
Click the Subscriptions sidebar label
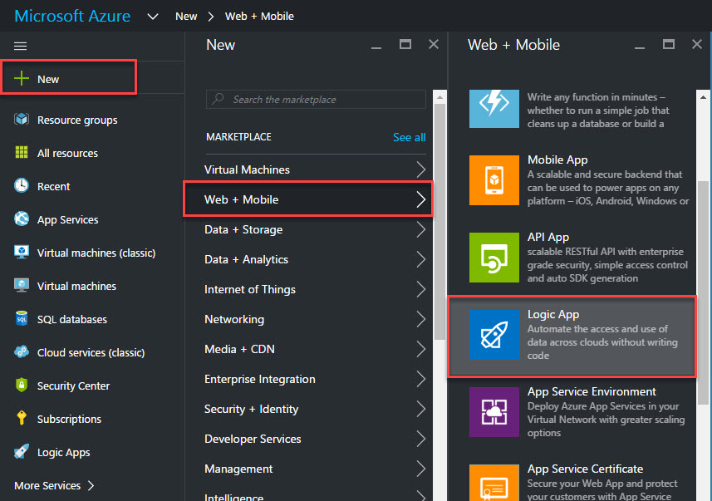coord(69,419)
